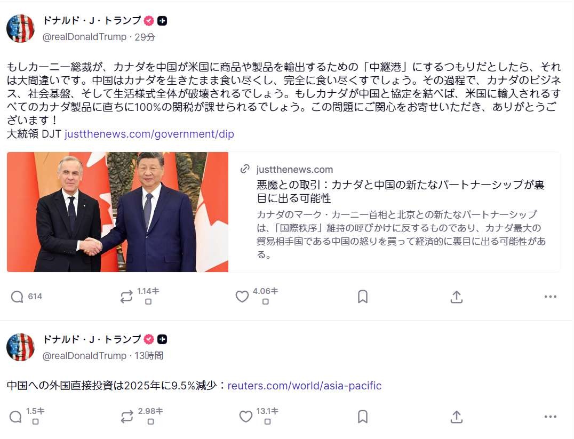Click the verified badge on first post
Image resolution: width=574 pixels, height=439 pixels.
tap(149, 21)
